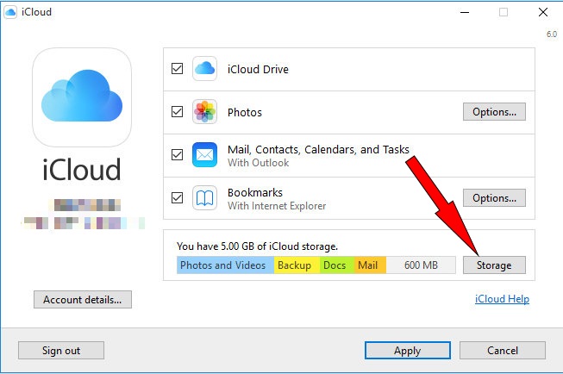Open Account details

coord(82,300)
